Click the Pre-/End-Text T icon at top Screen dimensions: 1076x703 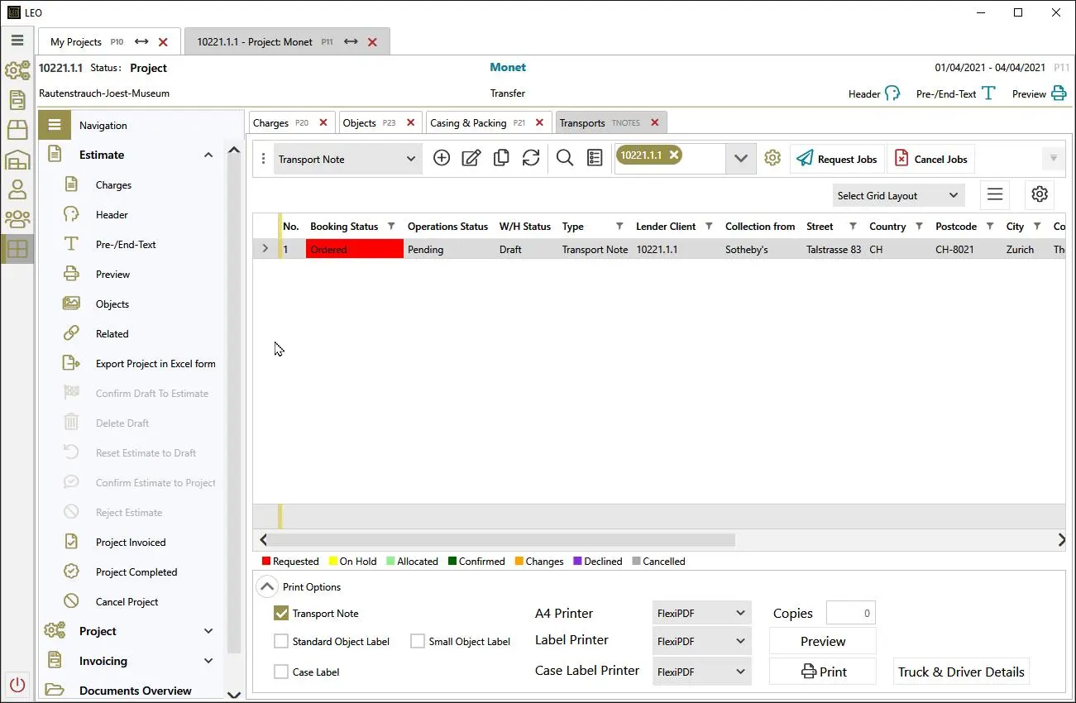pos(988,93)
